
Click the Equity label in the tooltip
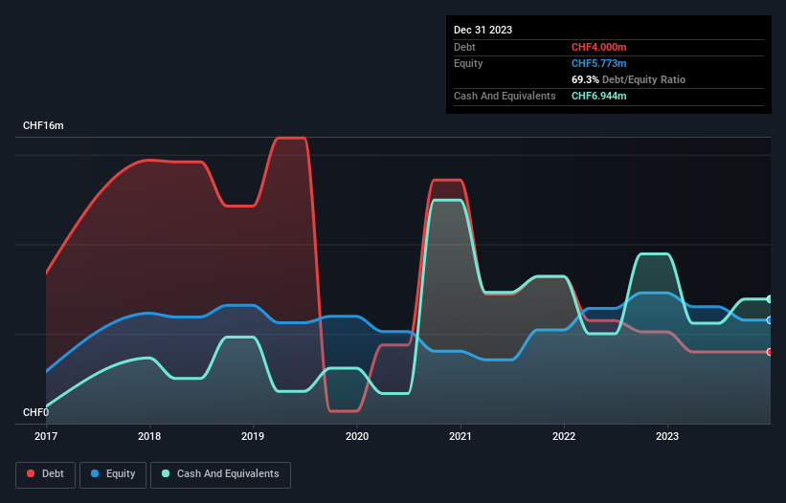tap(468, 63)
